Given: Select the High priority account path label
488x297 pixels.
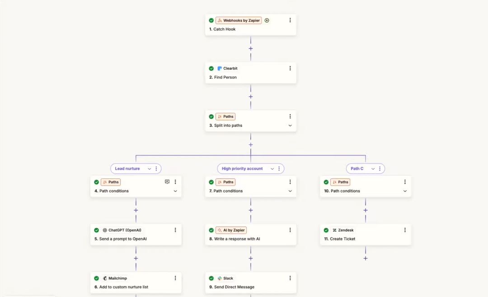Looking at the screenshot, I should point(242,168).
